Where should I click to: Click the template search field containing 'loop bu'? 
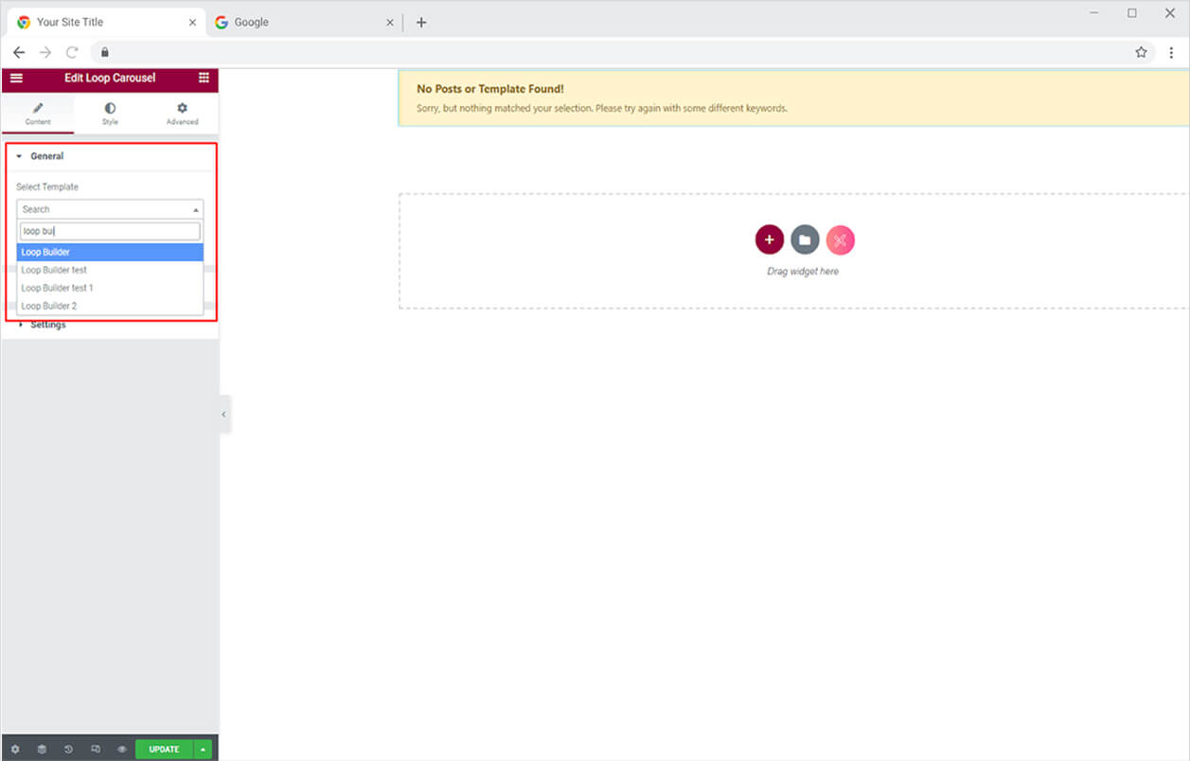[110, 231]
